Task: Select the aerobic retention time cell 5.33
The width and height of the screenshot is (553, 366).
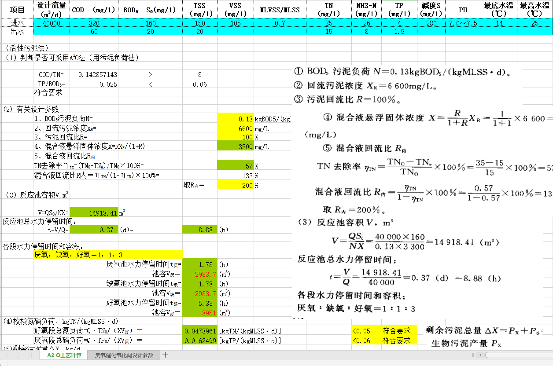Action: point(200,303)
